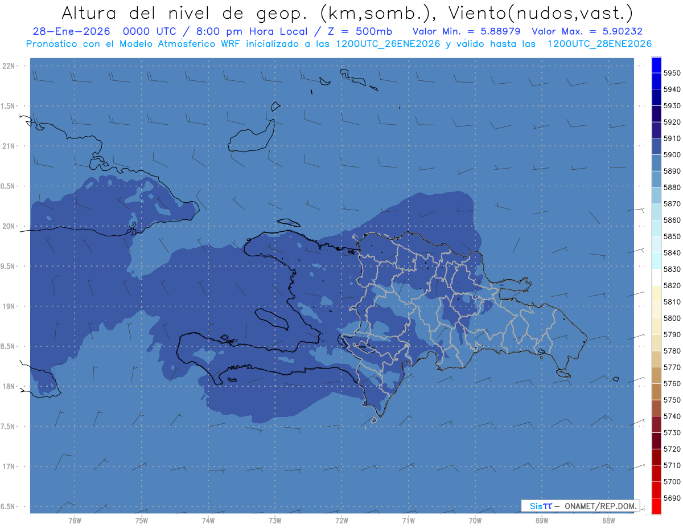Screen dimensions: 683x528
Task: Click the '19N' latitude label
Action: click(9, 306)
